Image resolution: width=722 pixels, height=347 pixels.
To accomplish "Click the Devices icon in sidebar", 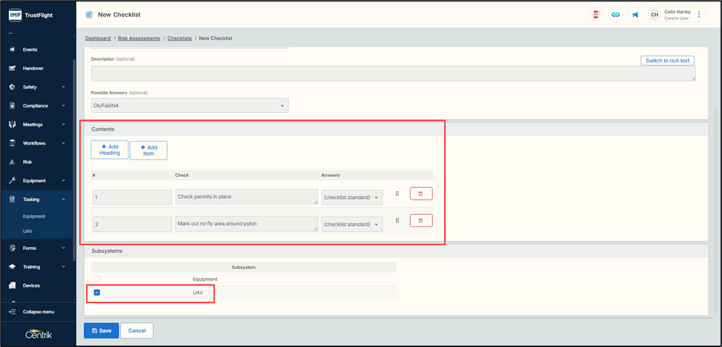I will [x=12, y=286].
